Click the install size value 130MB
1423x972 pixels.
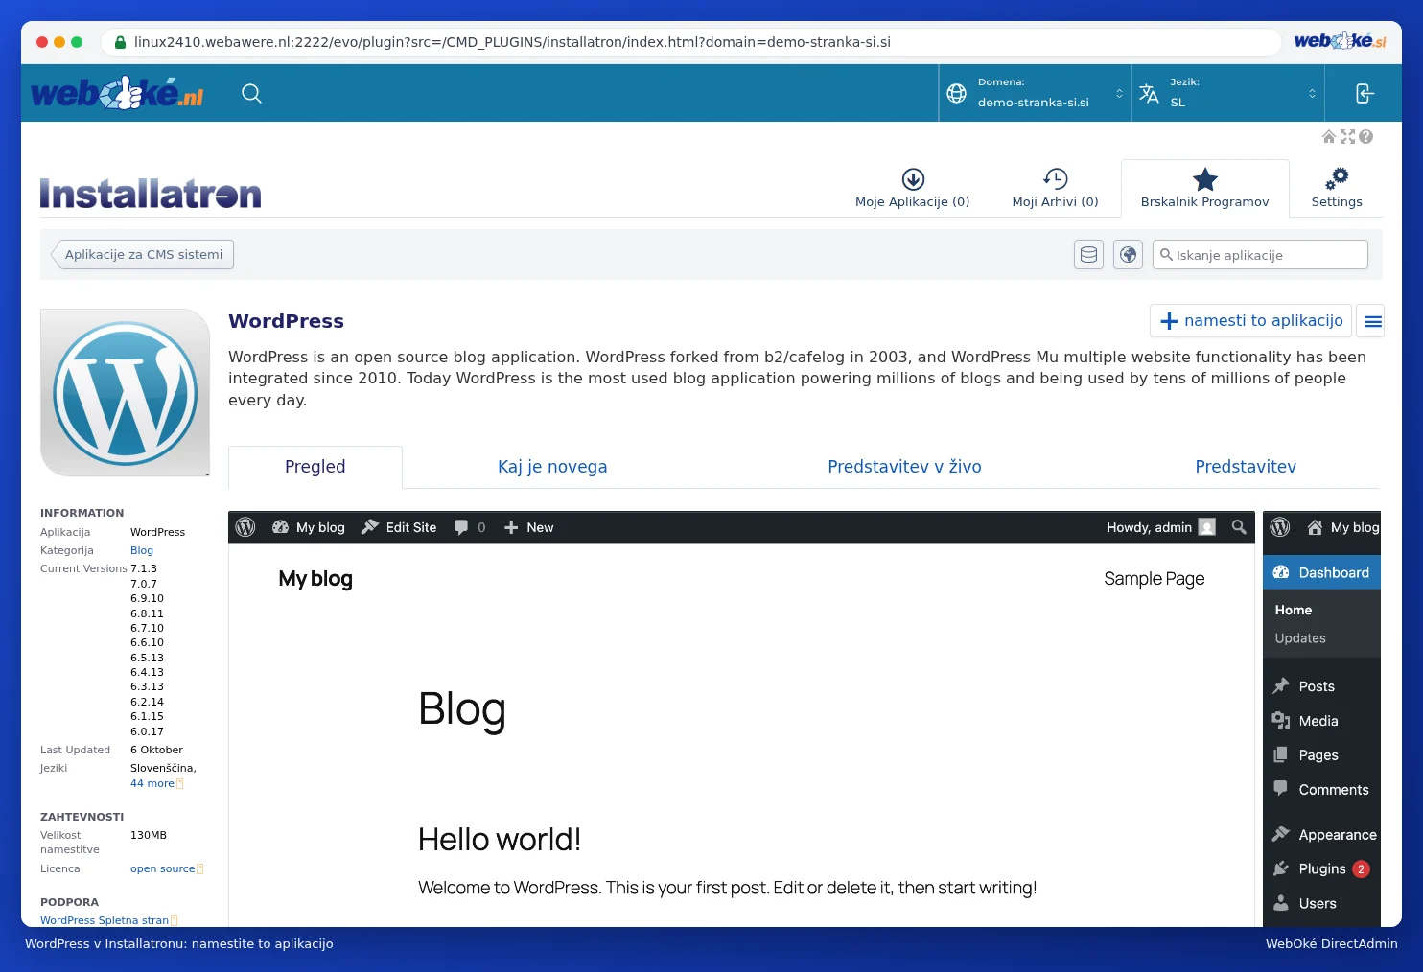point(149,835)
